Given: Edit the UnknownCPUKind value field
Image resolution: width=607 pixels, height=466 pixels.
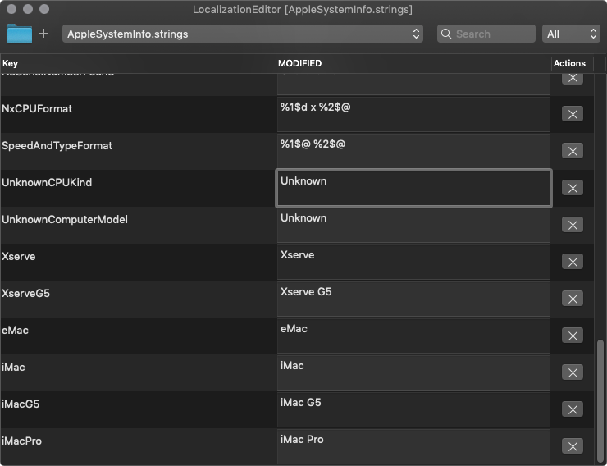Looking at the screenshot, I should pos(413,188).
